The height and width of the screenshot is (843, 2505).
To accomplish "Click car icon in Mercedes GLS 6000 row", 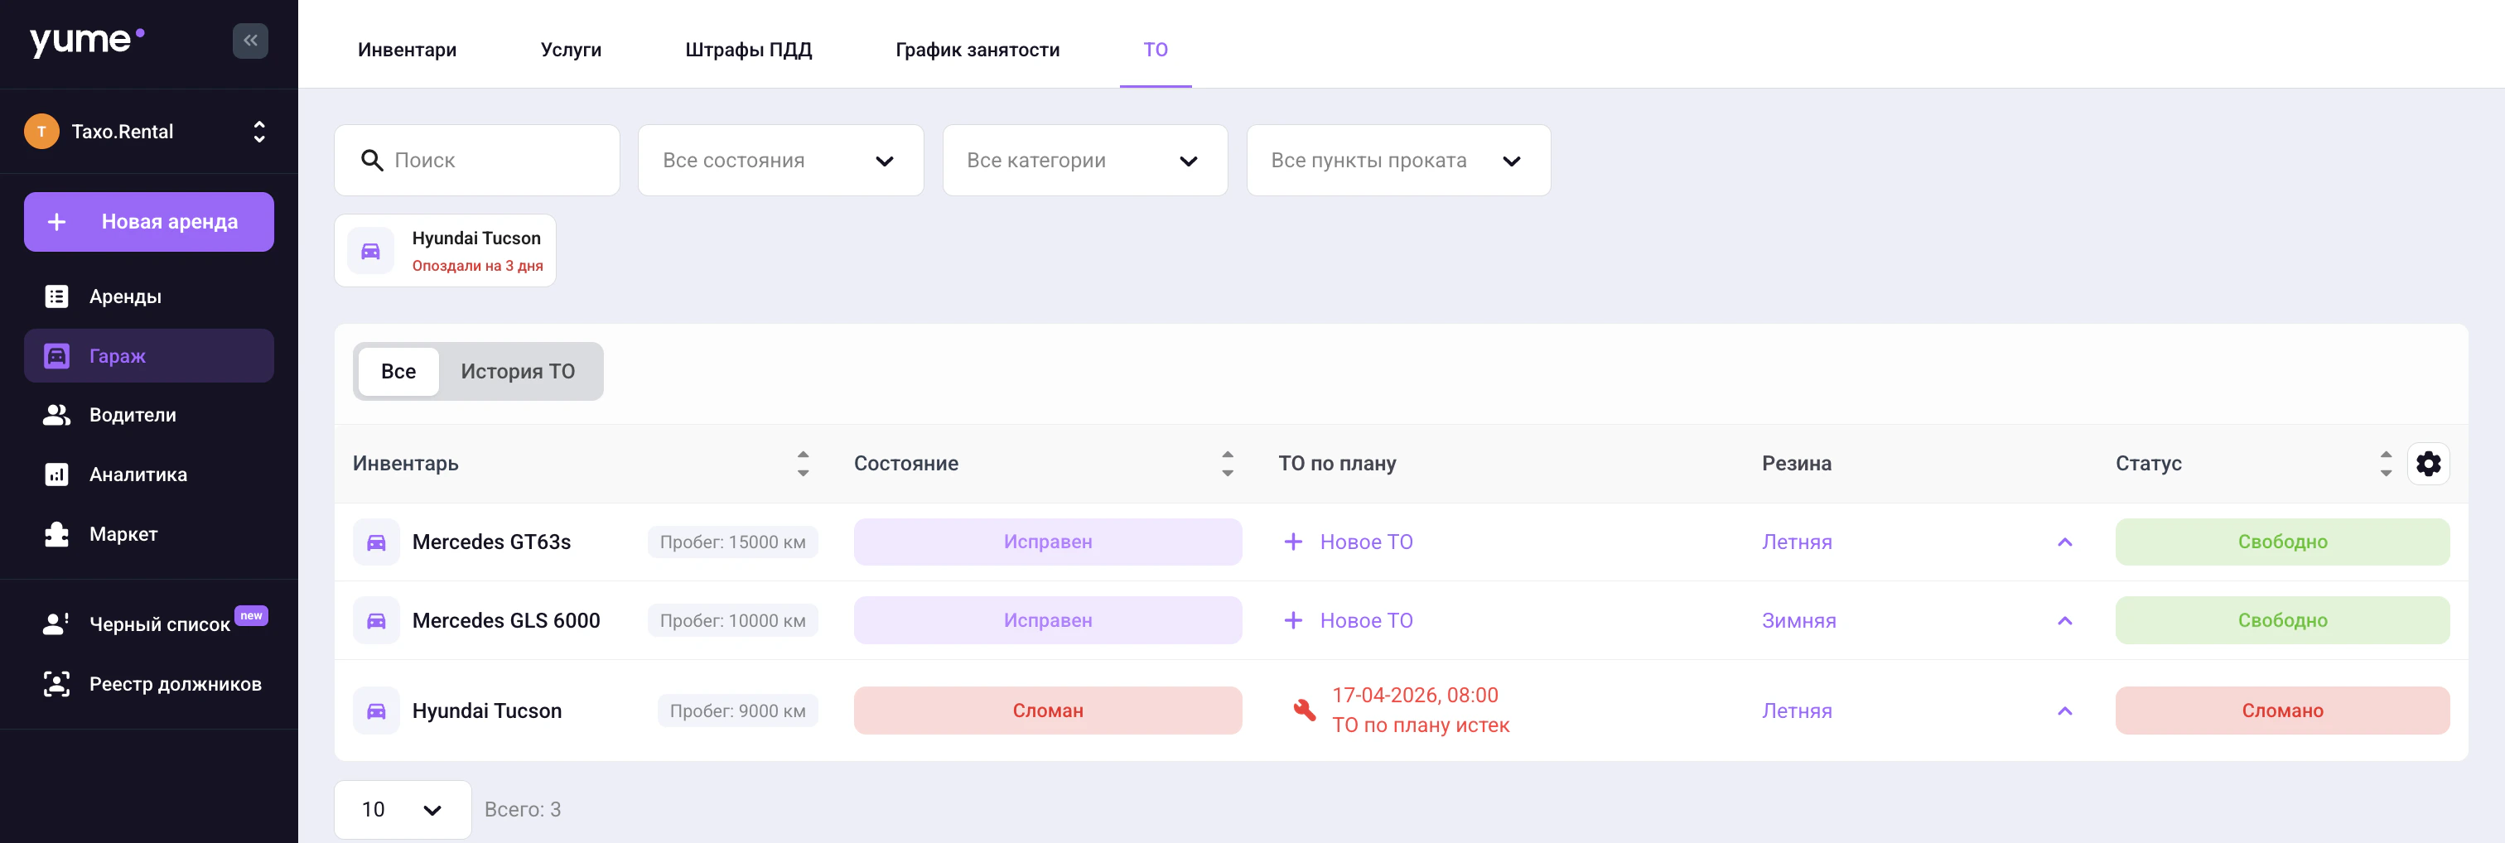I will click(376, 620).
